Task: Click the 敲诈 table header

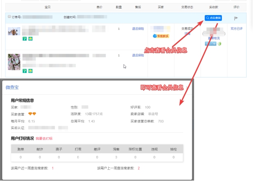Action: click(40, 149)
